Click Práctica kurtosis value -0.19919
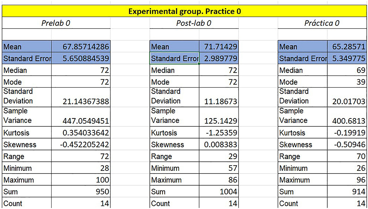 click(x=347, y=133)
